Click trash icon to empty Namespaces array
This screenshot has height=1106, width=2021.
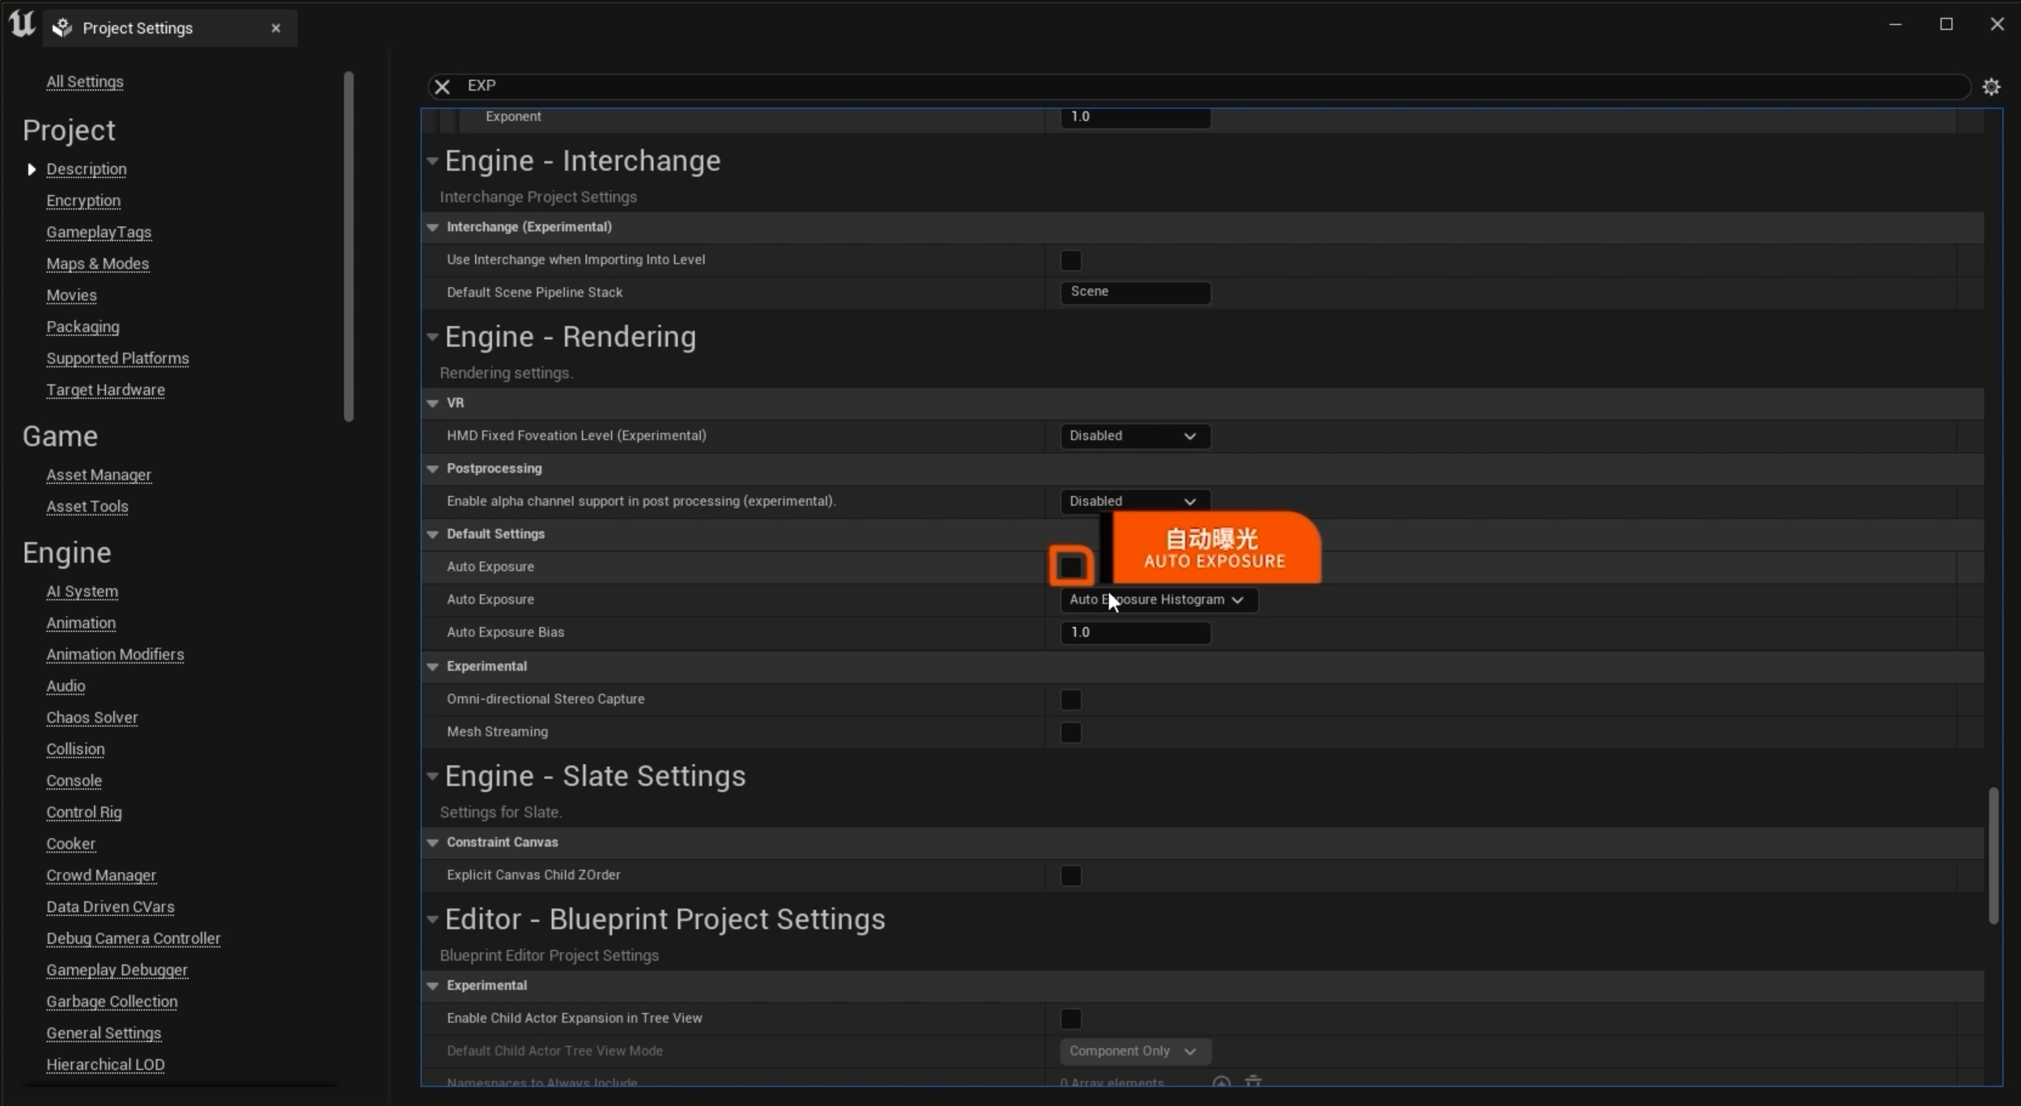[1253, 1082]
